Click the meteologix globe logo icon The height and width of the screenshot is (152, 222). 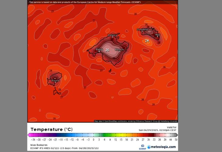(x=149, y=147)
